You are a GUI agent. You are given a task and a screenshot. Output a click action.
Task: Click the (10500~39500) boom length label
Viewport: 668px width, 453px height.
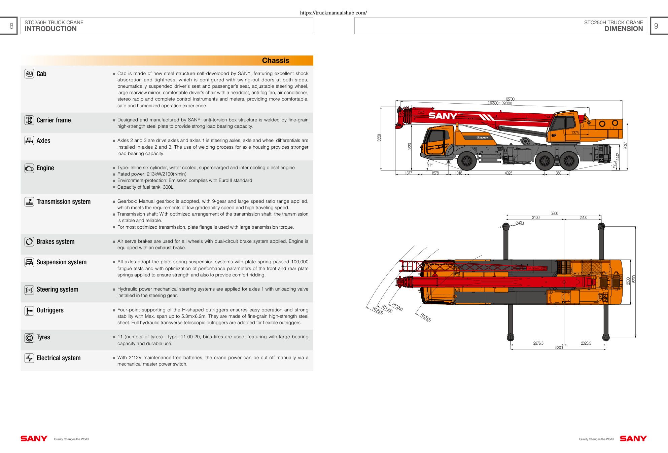500,103
